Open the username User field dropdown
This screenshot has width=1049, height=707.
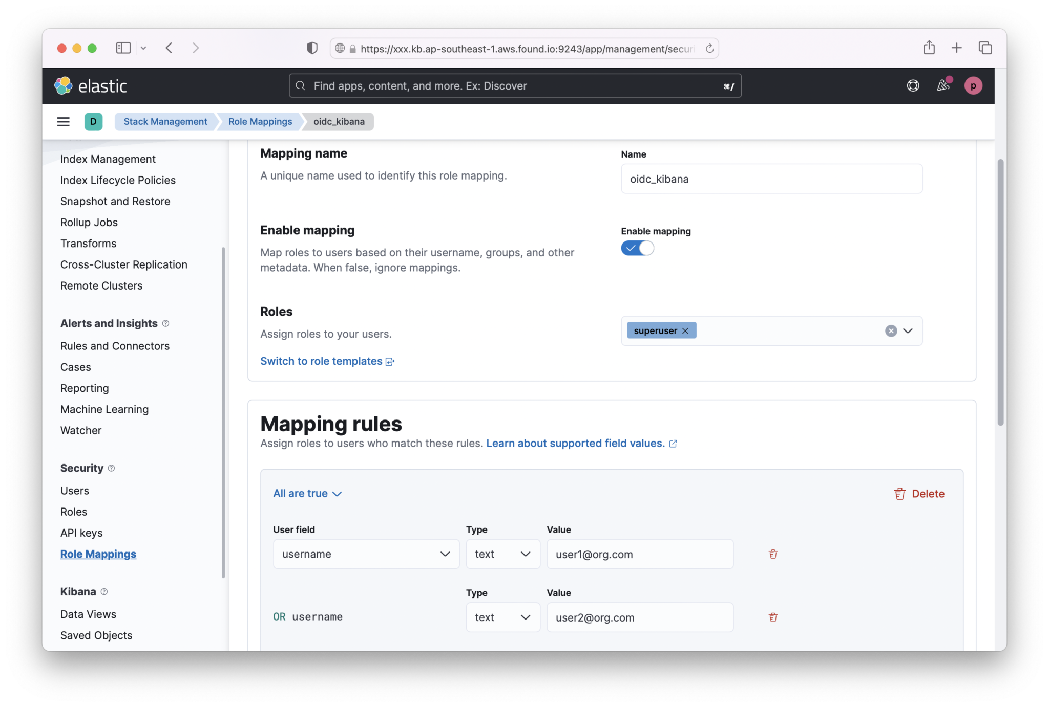(x=365, y=554)
